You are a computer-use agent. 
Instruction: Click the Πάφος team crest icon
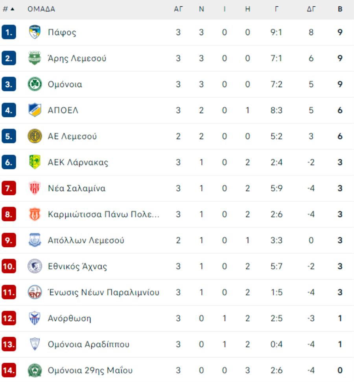tap(35, 32)
